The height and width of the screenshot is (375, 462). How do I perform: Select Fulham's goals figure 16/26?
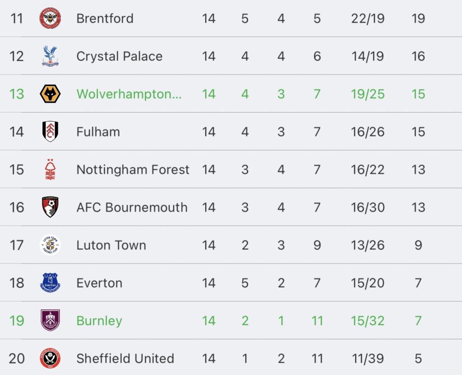point(368,132)
